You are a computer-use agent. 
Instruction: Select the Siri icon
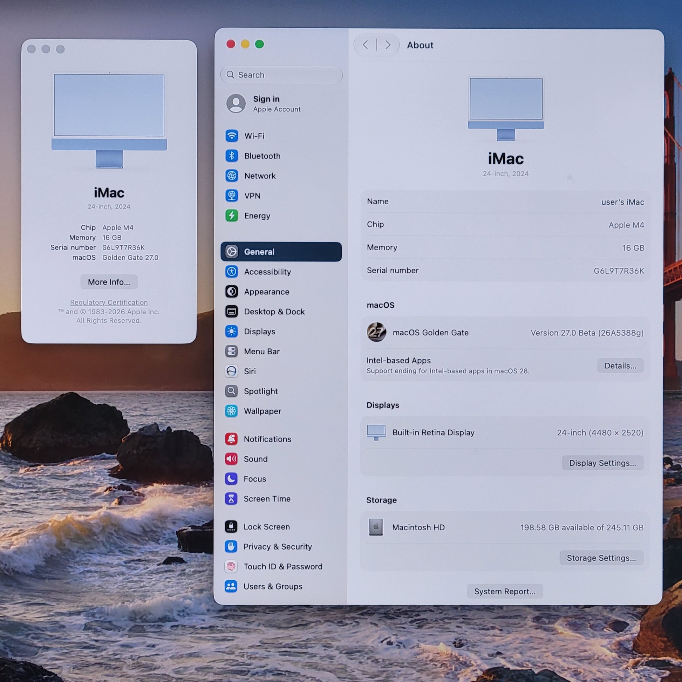click(232, 371)
